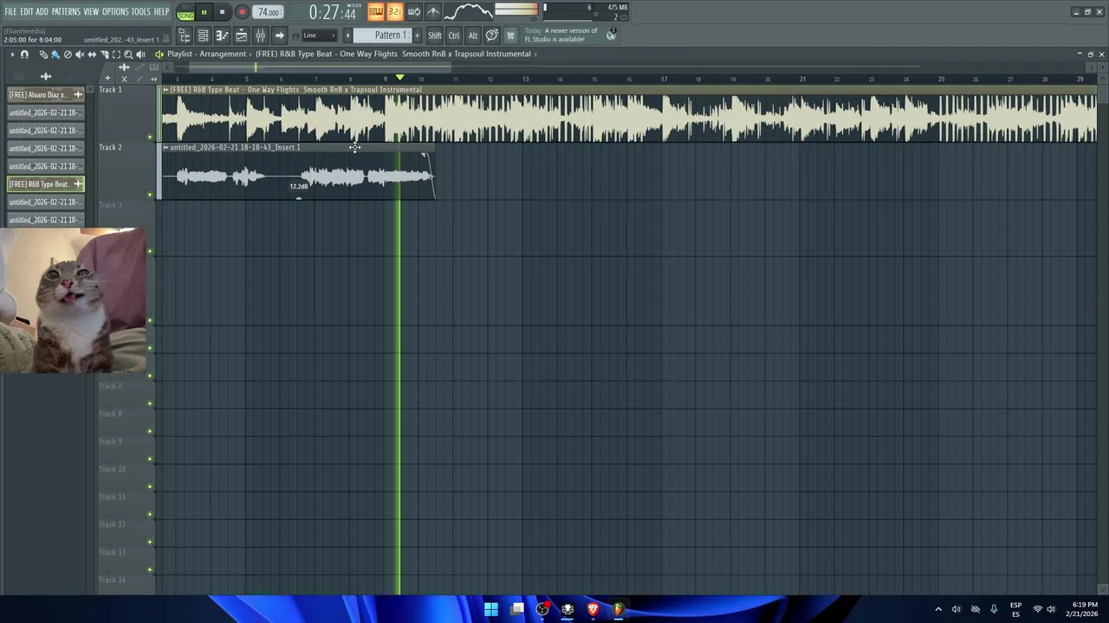Expand pattern list arrow before Pattern 1
The image size is (1109, 623).
[348, 35]
